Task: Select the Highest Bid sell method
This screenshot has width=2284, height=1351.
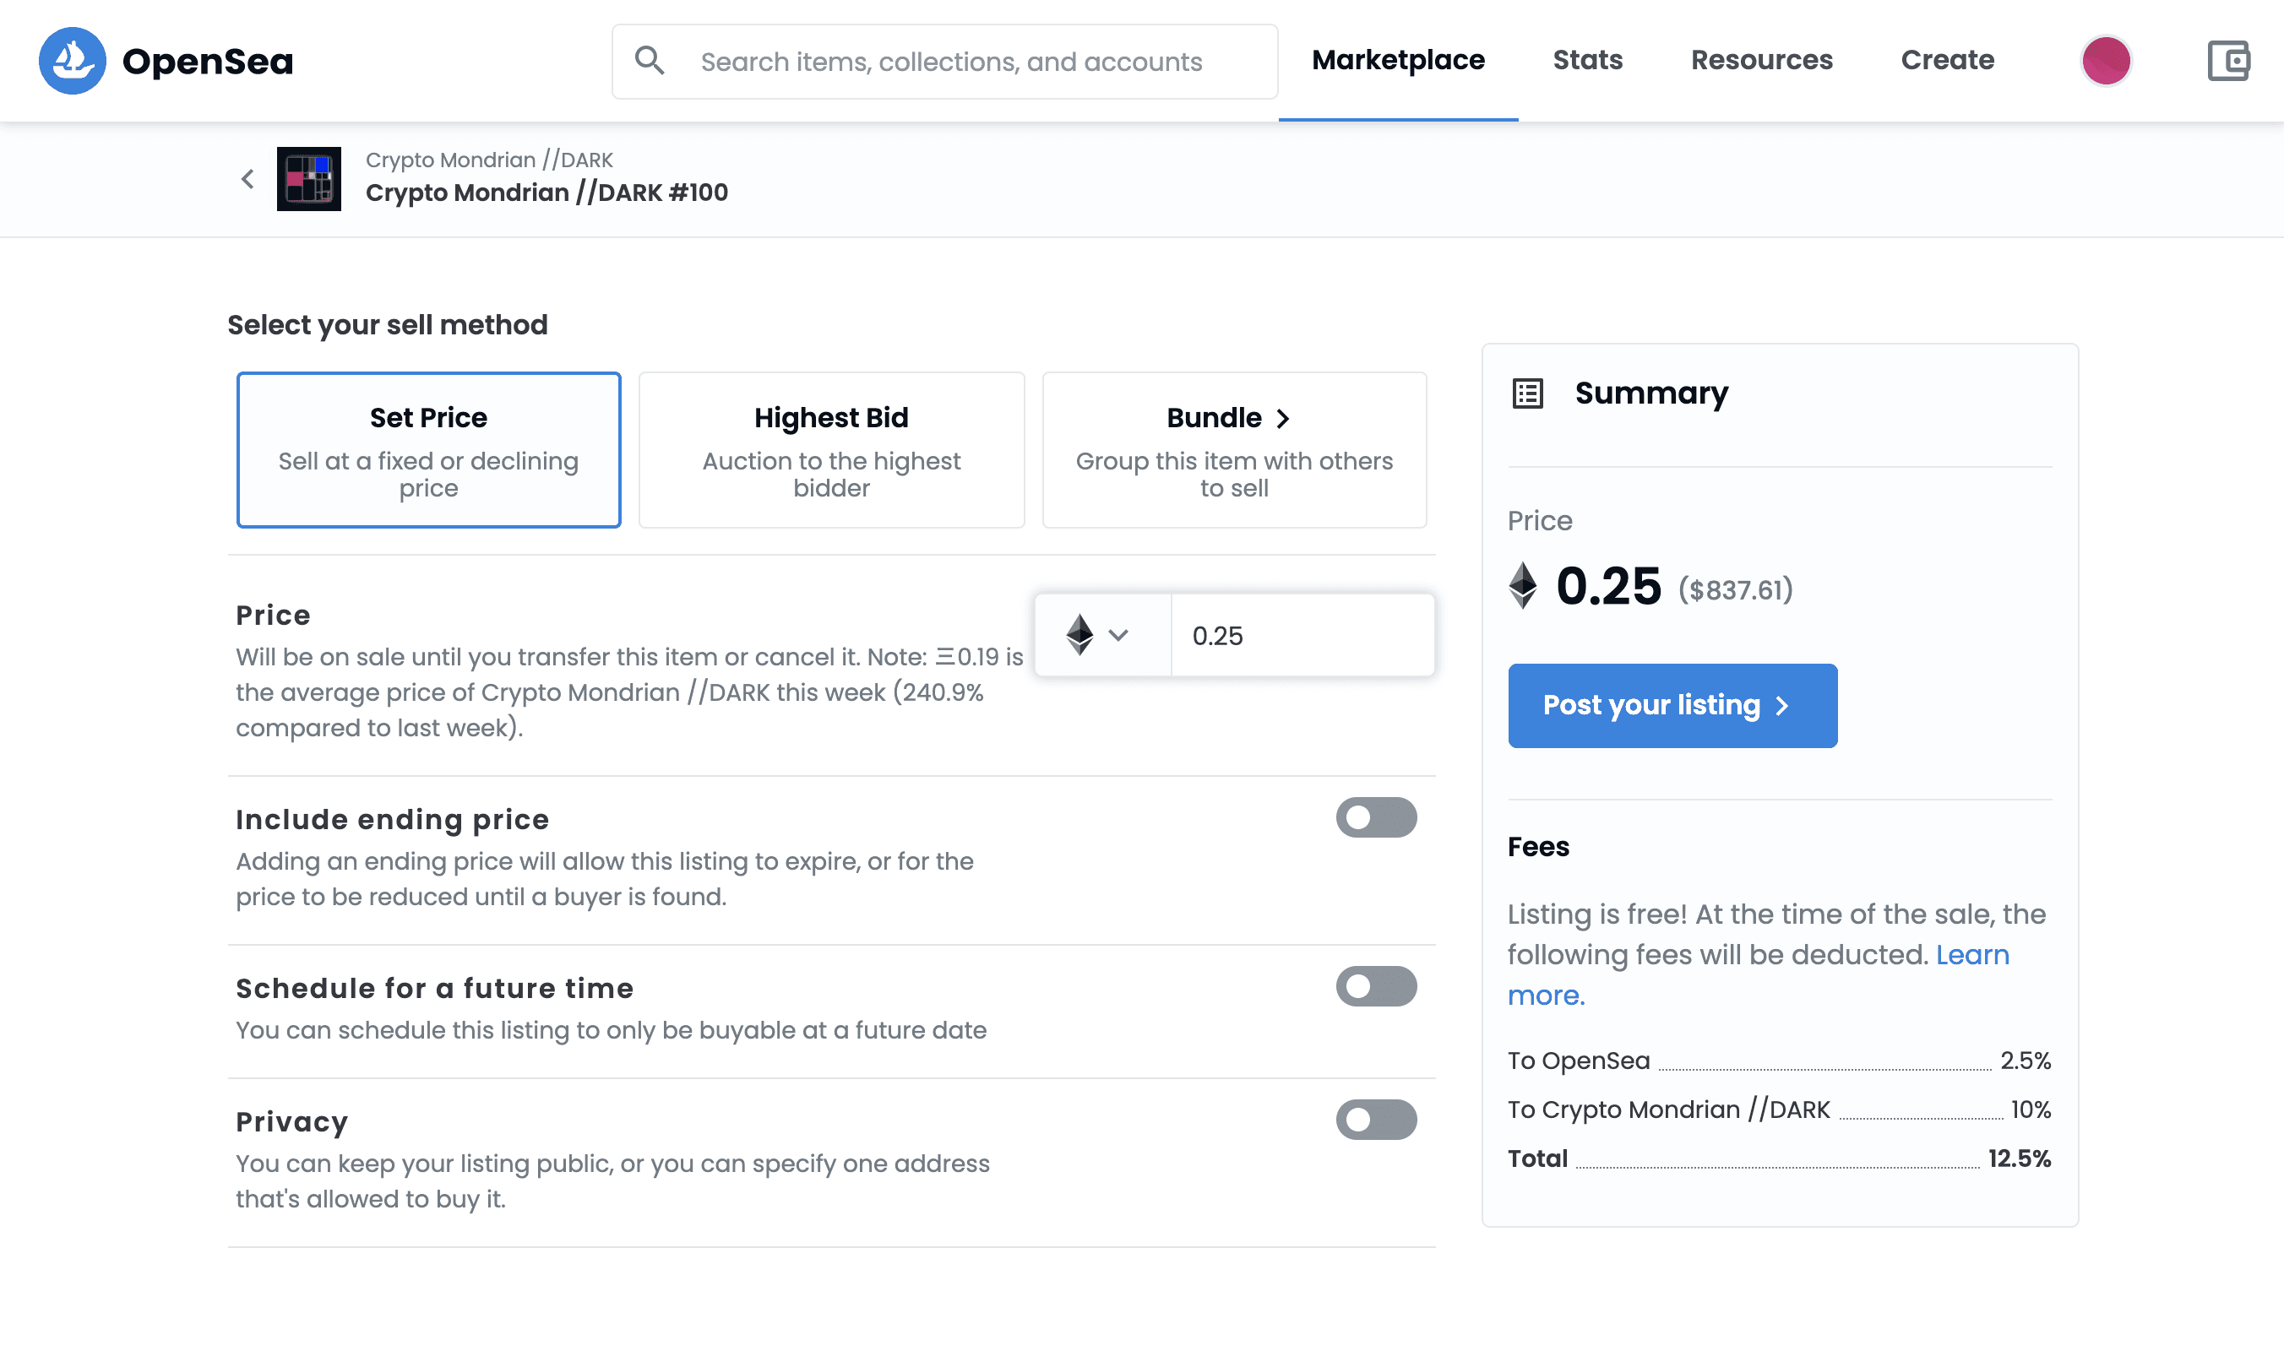Action: coord(830,449)
